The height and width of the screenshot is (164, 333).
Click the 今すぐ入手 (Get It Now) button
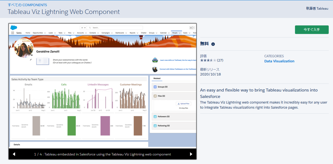pyautogui.click(x=312, y=29)
